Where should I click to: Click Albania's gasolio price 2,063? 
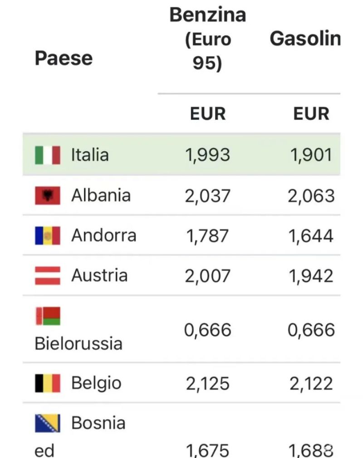[x=311, y=196]
